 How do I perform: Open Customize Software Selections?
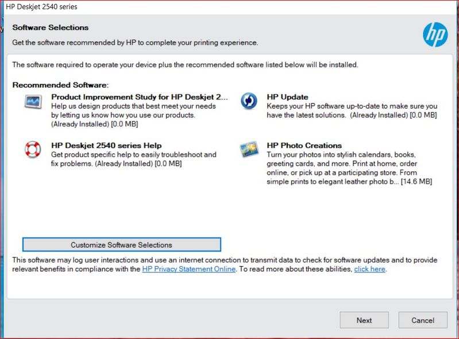click(122, 244)
